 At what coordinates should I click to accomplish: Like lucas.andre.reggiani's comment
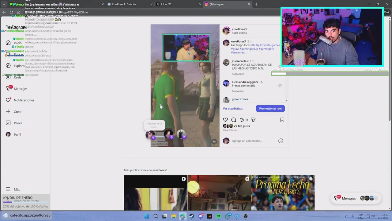[280, 86]
